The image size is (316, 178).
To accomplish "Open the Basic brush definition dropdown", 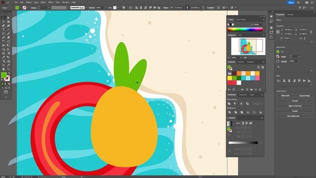I will tap(86, 8).
